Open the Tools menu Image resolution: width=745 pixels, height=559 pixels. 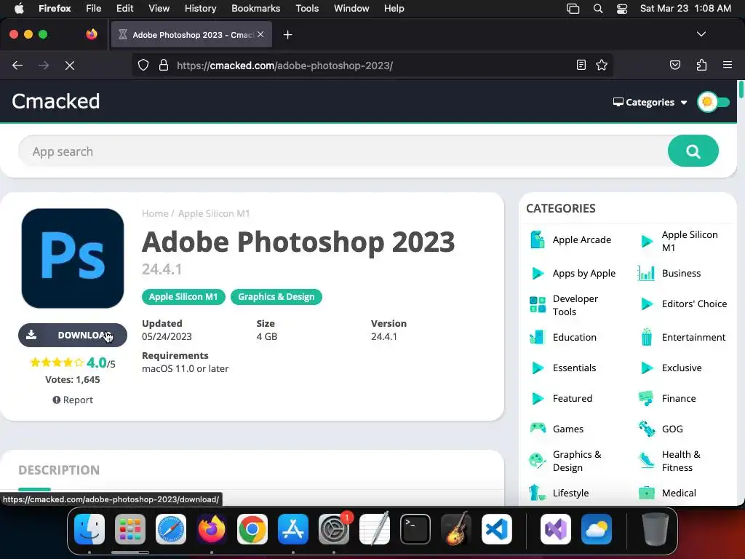click(x=307, y=9)
